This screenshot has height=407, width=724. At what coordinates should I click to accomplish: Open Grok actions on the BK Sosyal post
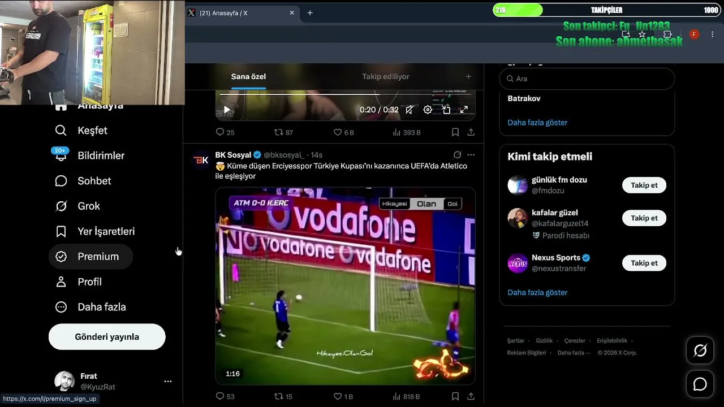[x=457, y=155]
